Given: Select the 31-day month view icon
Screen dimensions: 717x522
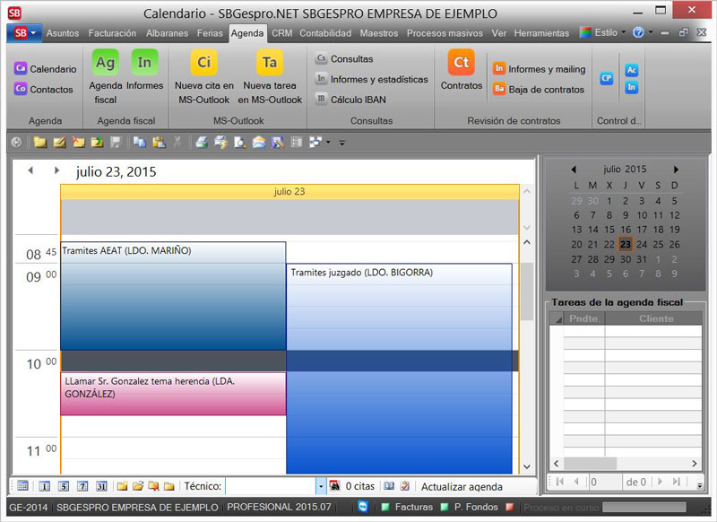Looking at the screenshot, I should [x=101, y=486].
